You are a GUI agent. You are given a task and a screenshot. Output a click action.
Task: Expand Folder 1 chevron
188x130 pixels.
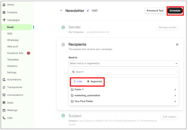pos(175,89)
